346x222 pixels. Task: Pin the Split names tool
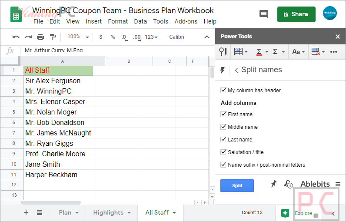click(273, 184)
